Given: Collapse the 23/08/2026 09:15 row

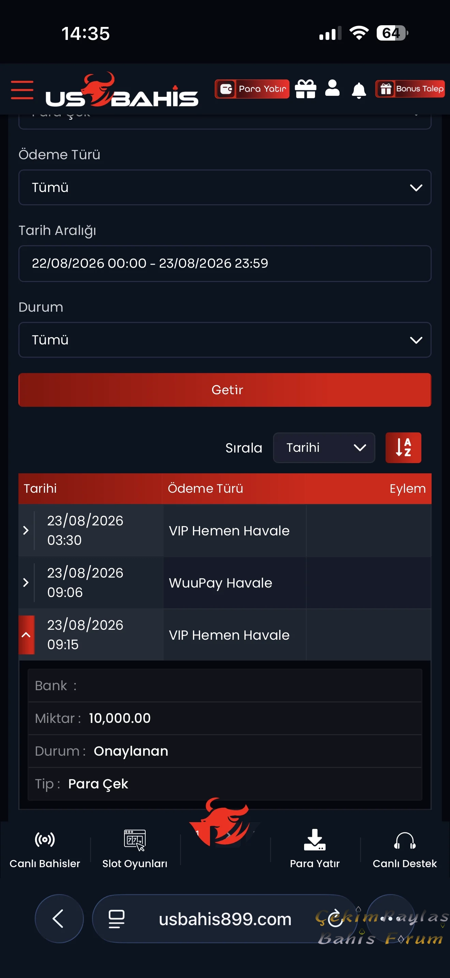Looking at the screenshot, I should pos(26,634).
